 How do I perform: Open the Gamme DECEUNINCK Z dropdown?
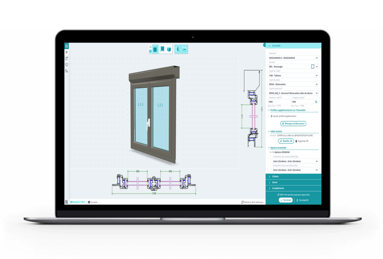[293, 58]
